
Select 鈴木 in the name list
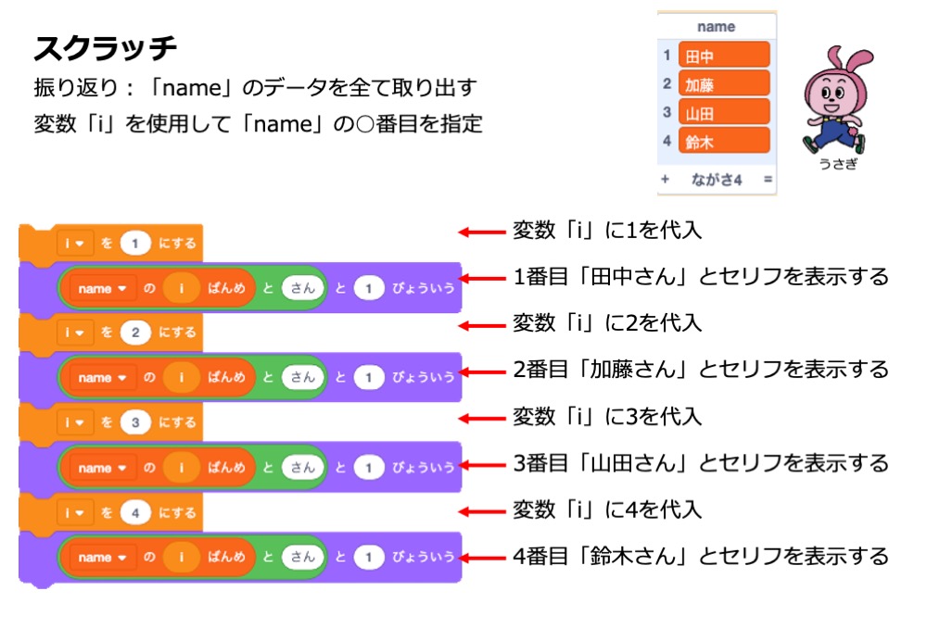pyautogui.click(x=723, y=142)
